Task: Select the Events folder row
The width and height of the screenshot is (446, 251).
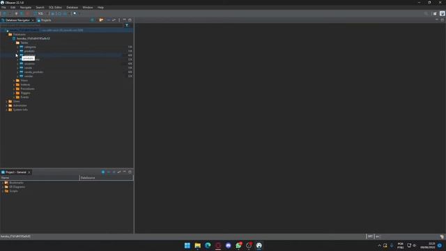Action: (x=67, y=97)
